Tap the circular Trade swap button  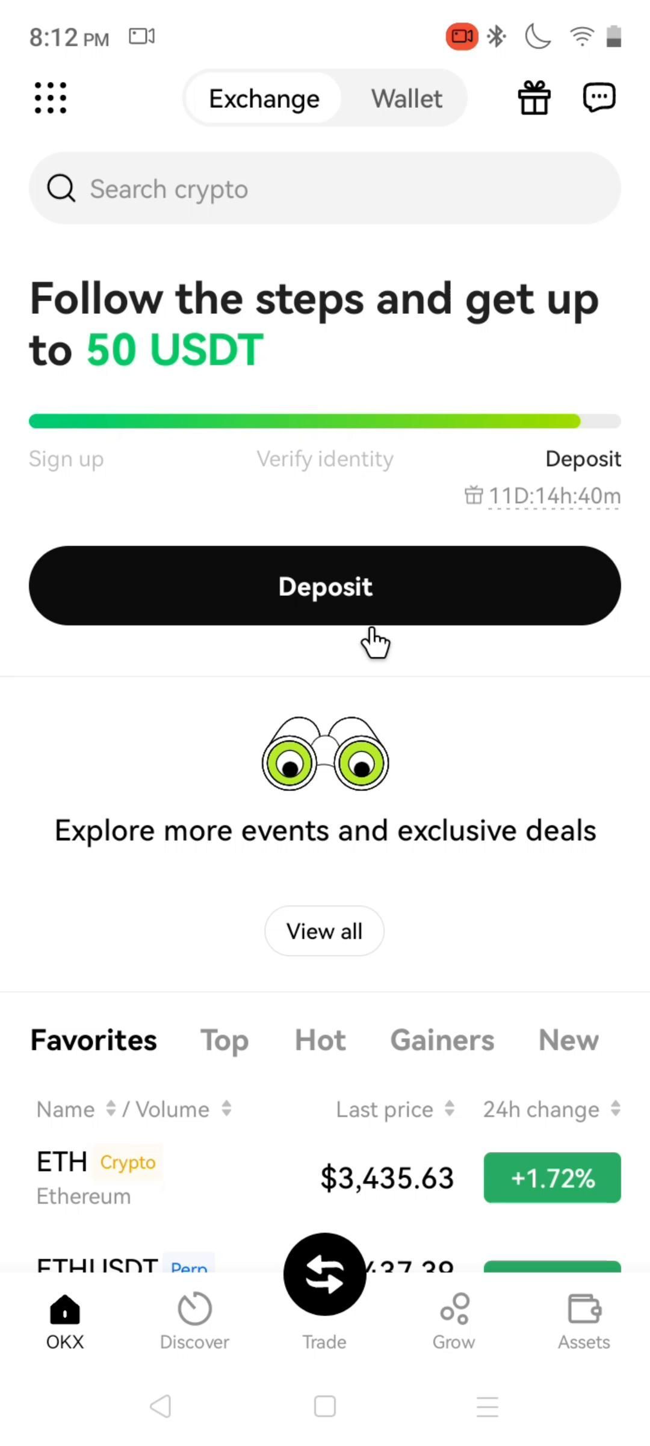(x=324, y=1274)
